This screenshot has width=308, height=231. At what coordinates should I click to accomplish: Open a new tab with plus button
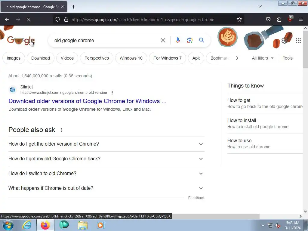click(73, 7)
